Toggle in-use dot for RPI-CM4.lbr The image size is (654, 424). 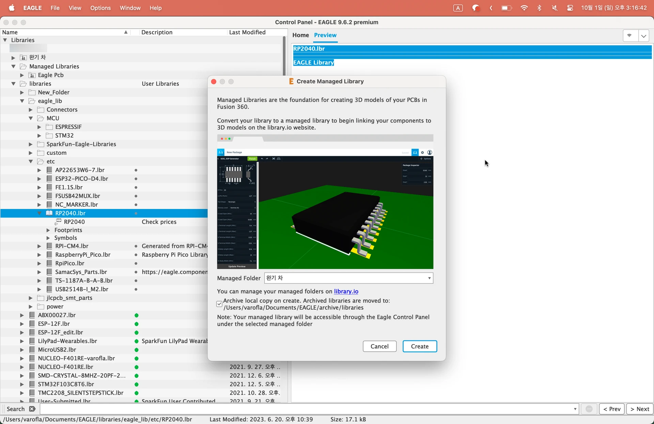tap(136, 246)
